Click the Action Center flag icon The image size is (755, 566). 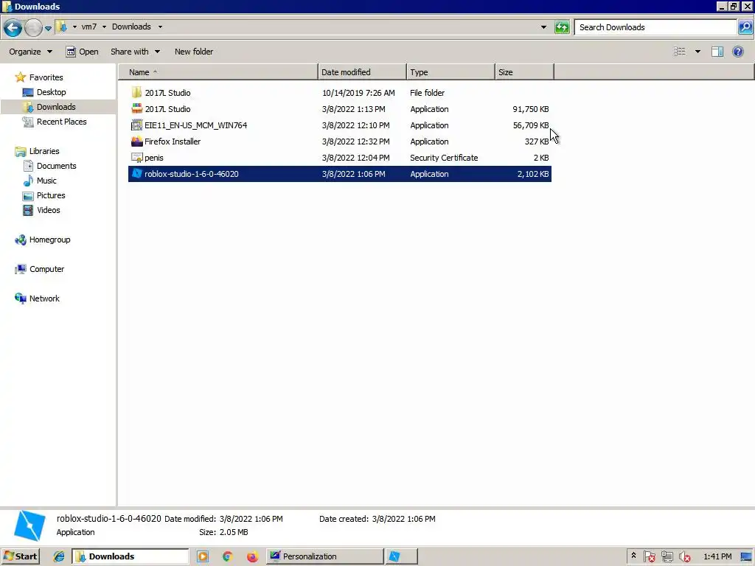click(x=649, y=556)
